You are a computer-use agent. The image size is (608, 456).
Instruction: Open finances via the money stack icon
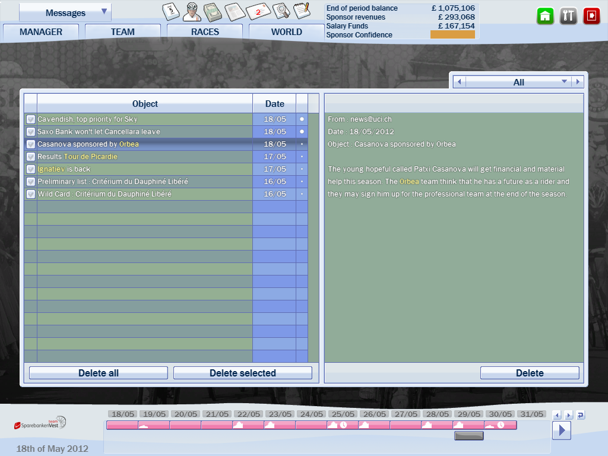tap(213, 11)
